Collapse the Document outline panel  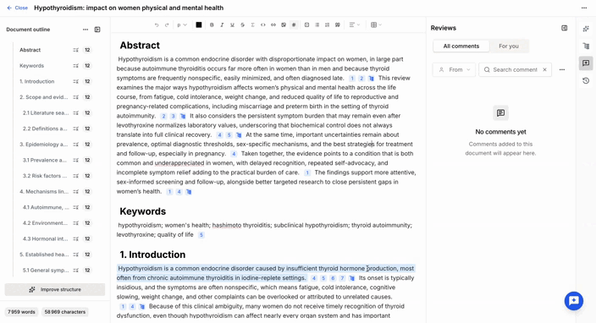97,30
